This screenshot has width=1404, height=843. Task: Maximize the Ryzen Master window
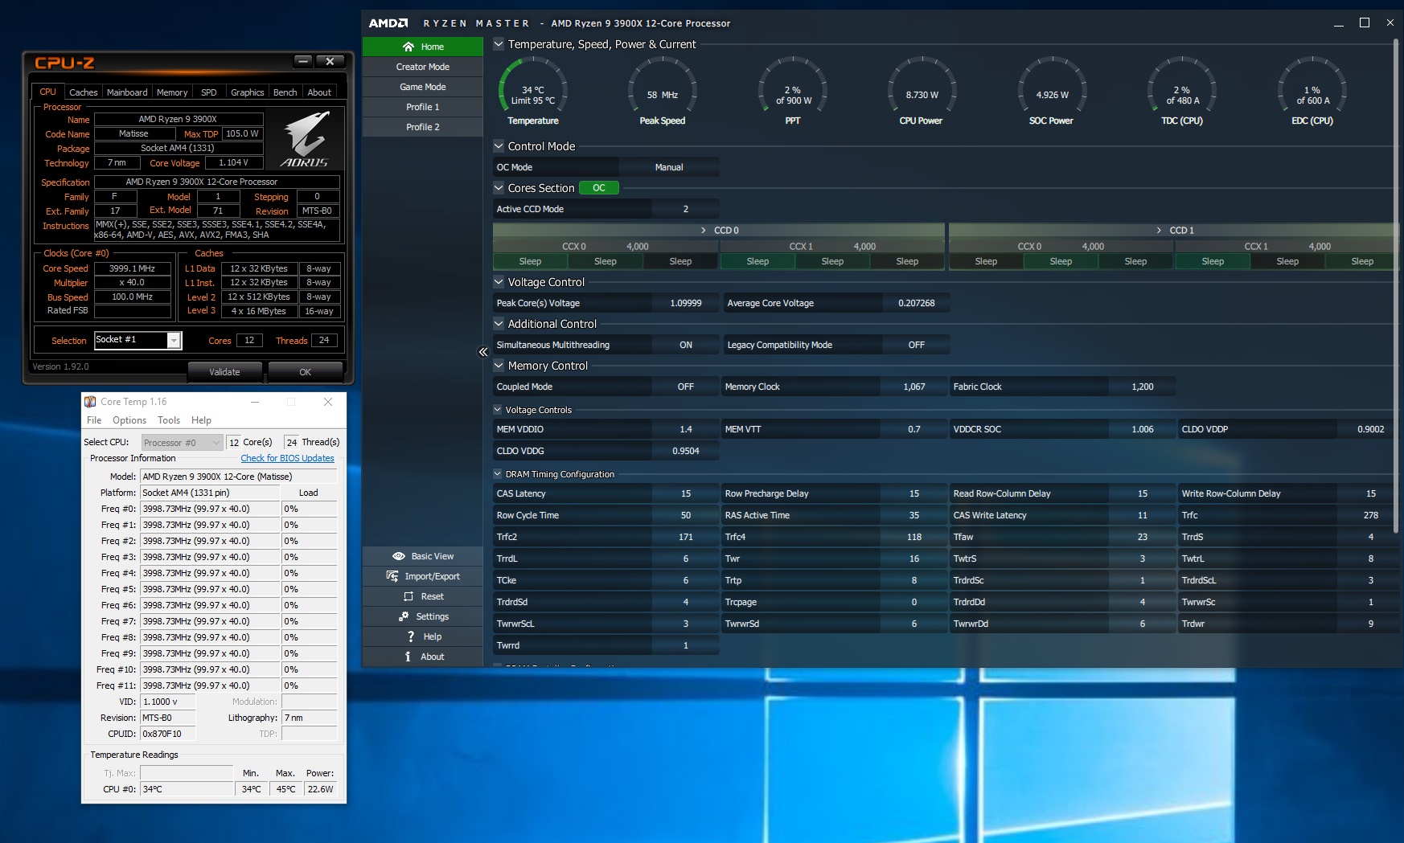[1365, 23]
